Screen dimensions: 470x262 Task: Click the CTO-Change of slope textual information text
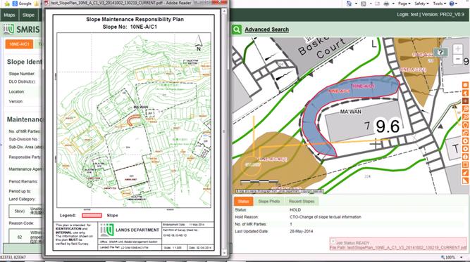click(x=326, y=217)
